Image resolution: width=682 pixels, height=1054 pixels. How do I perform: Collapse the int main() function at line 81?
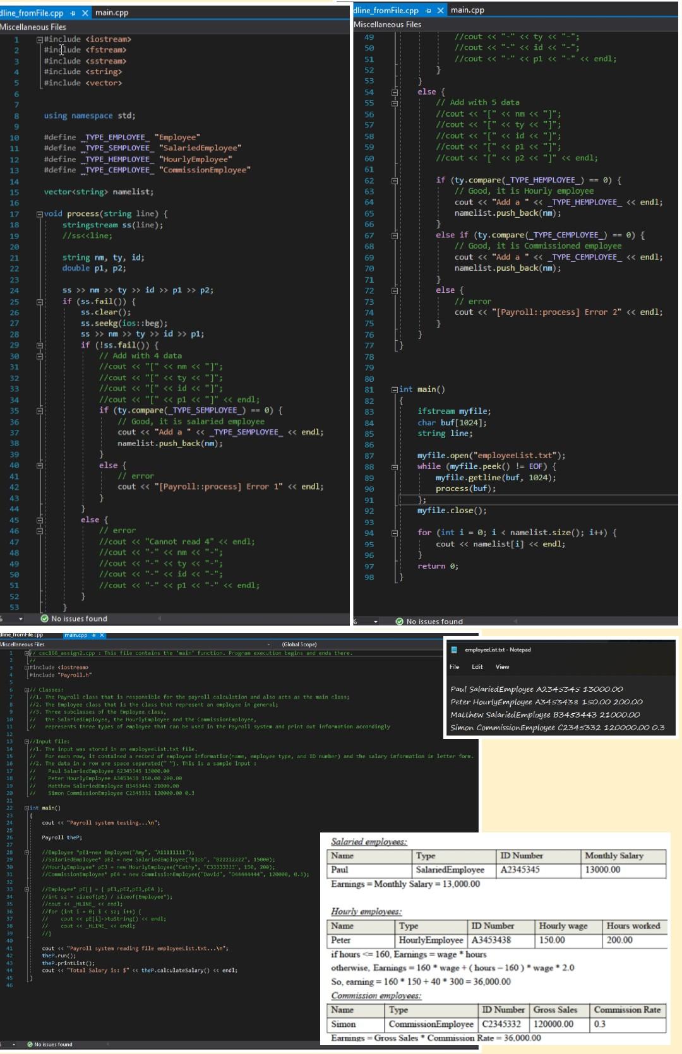(x=395, y=389)
